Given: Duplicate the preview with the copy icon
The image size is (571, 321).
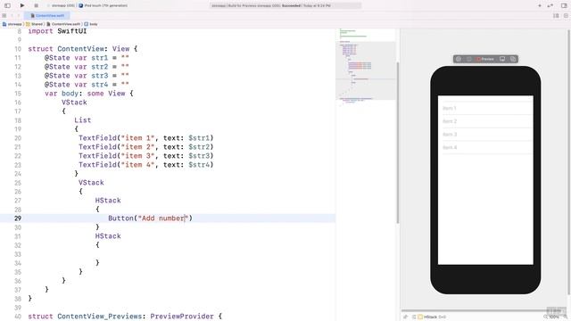Looking at the screenshot, I should click(x=513, y=59).
